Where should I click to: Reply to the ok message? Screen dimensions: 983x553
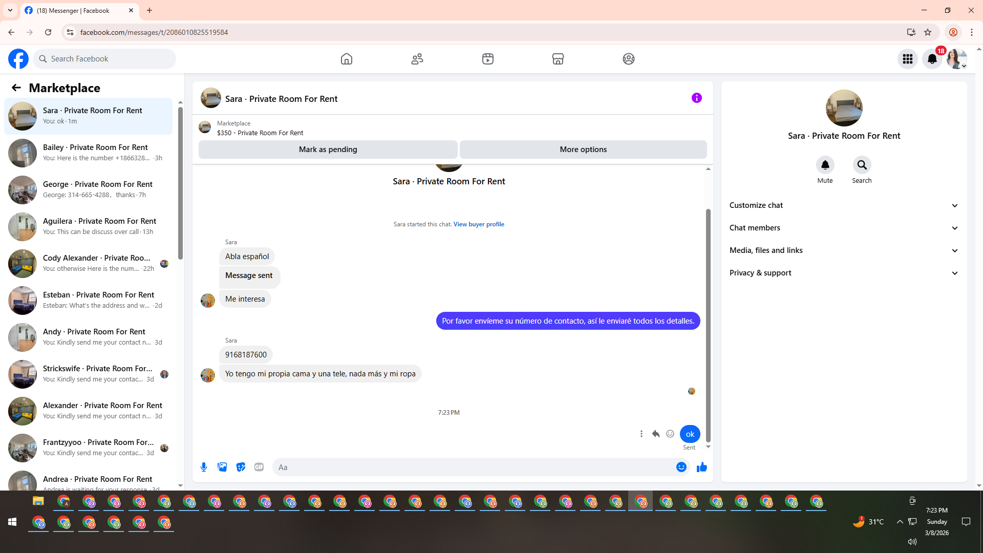(655, 434)
